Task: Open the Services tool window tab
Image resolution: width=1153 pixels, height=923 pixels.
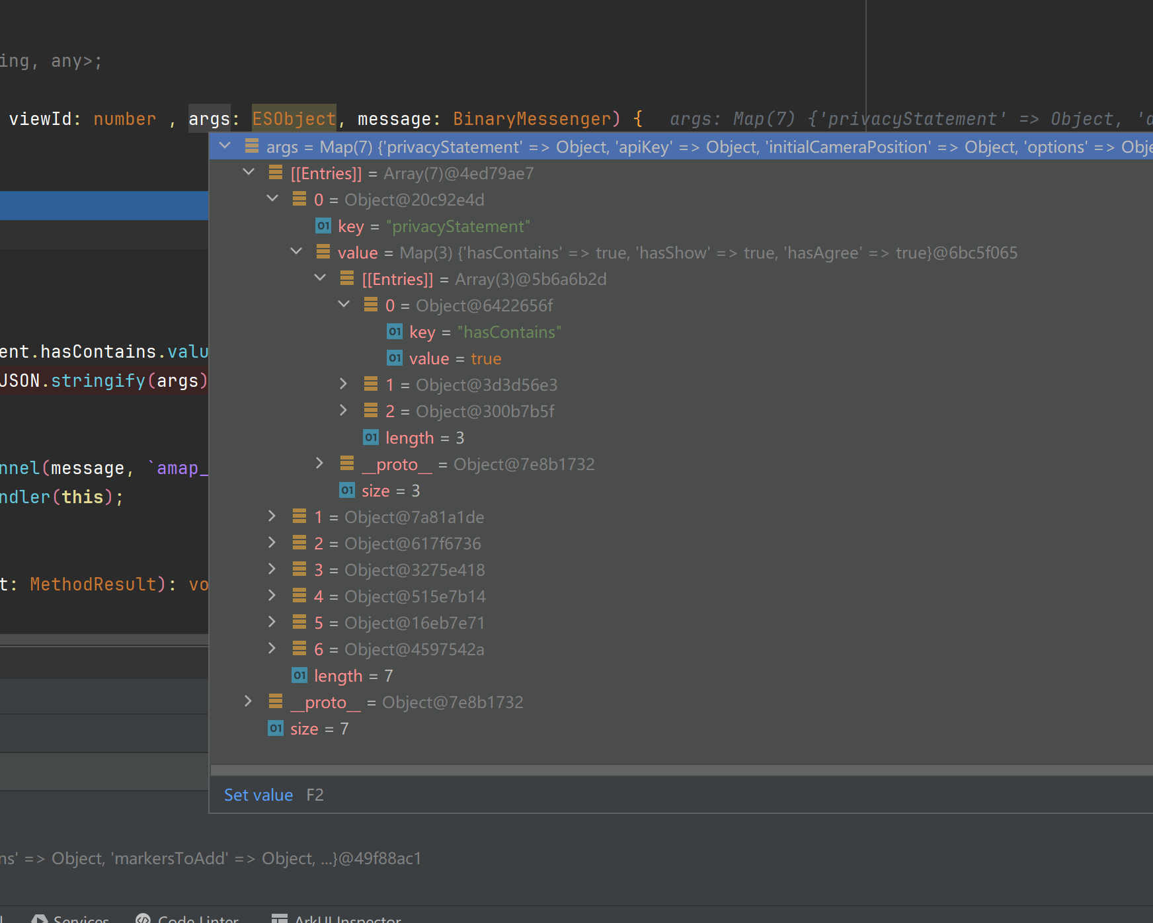Action: 70,918
